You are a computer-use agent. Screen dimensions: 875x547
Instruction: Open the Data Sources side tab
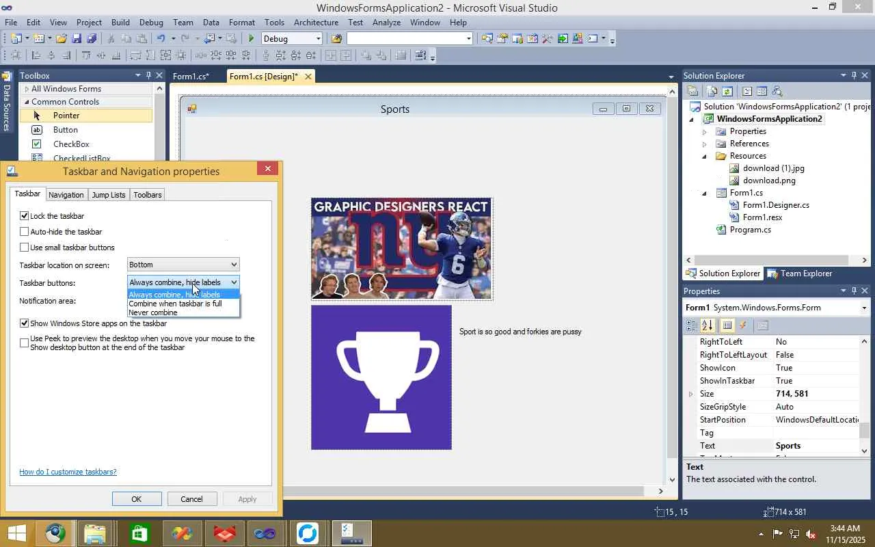6,103
